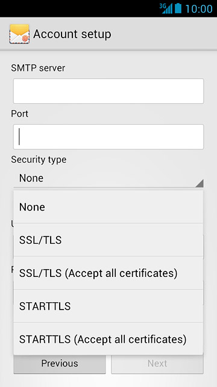
Task: Click the Next button
Action: [157, 363]
